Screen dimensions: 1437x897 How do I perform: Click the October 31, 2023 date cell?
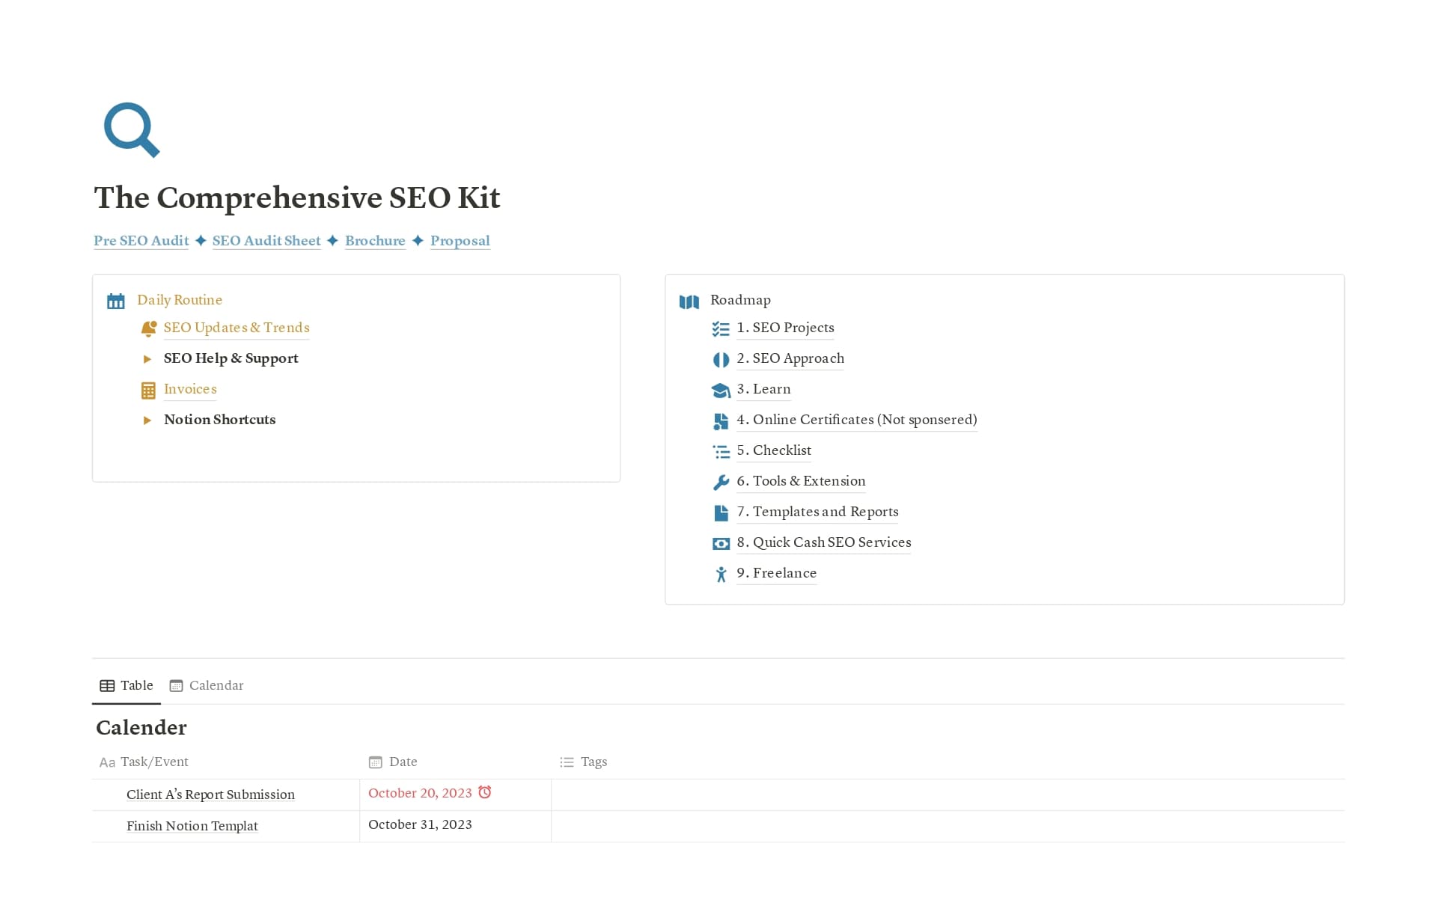[x=420, y=824]
